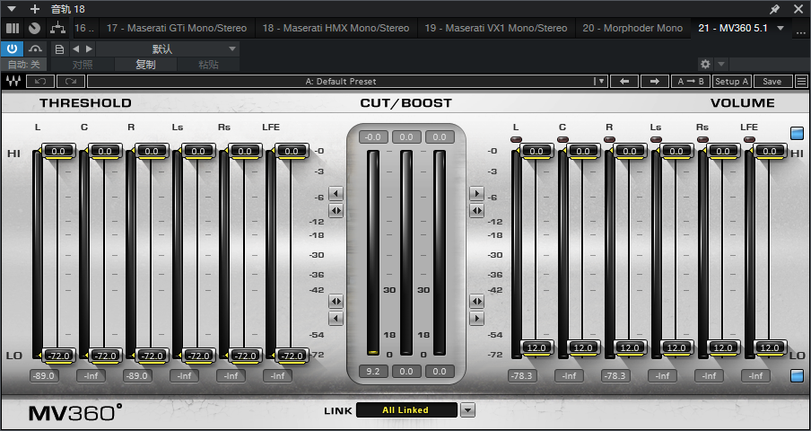Click the lower double-arrow button on the Threshold side
Image resolution: width=811 pixels, height=431 pixels.
point(336,301)
